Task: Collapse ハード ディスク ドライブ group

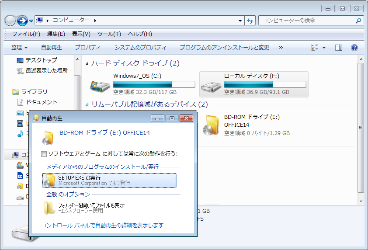Action: pyautogui.click(x=87, y=63)
